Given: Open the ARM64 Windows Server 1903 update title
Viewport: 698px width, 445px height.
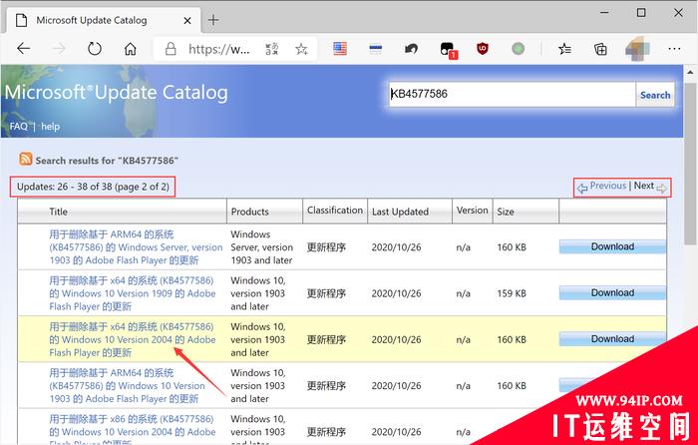Looking at the screenshot, I should click(x=136, y=247).
